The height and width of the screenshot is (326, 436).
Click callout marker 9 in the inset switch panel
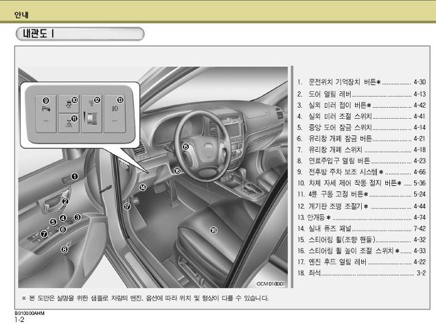(x=46, y=101)
